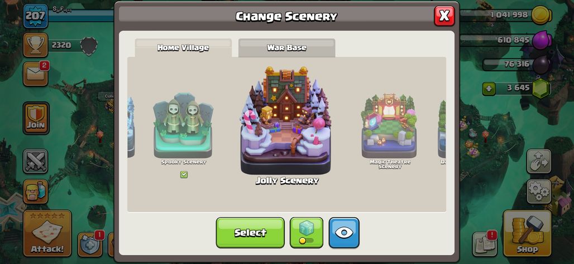Choose the Spooky Scenery thumbnail
574x264 pixels.
click(x=183, y=126)
